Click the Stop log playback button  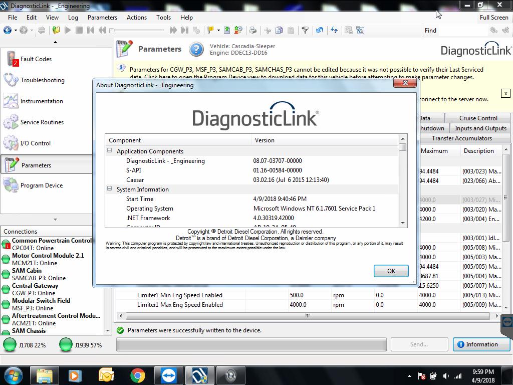click(79, 31)
